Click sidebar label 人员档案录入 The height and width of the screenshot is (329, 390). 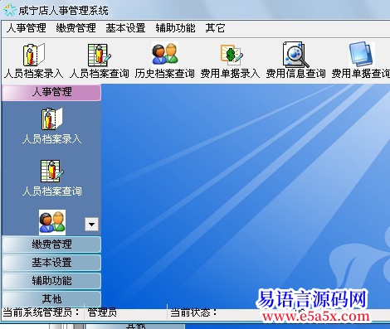[52, 139]
